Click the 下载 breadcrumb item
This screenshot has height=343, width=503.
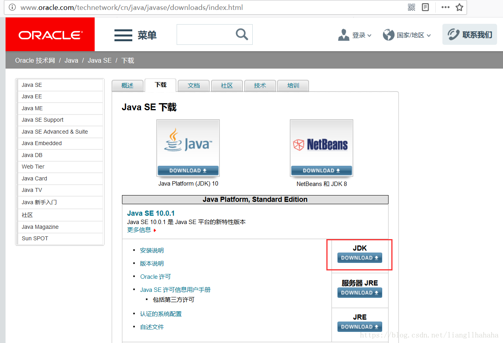[128, 60]
